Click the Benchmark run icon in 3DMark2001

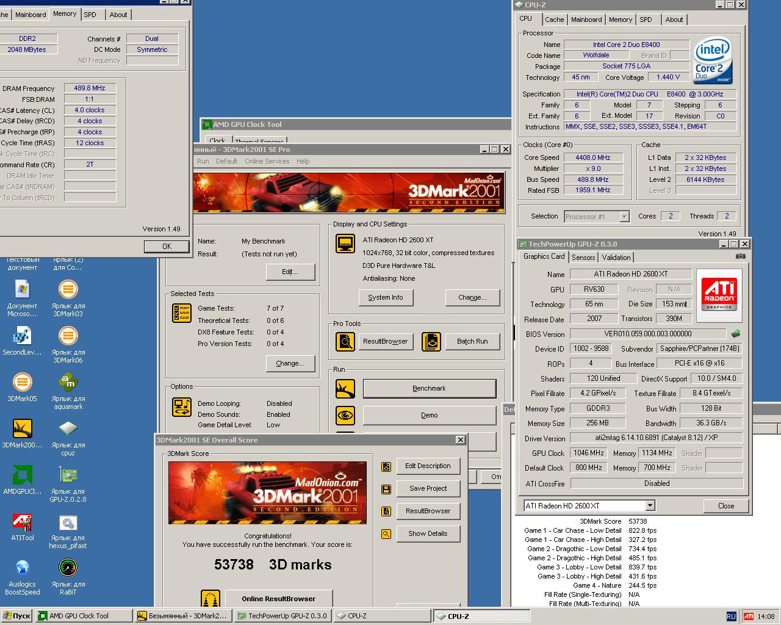[x=345, y=388]
